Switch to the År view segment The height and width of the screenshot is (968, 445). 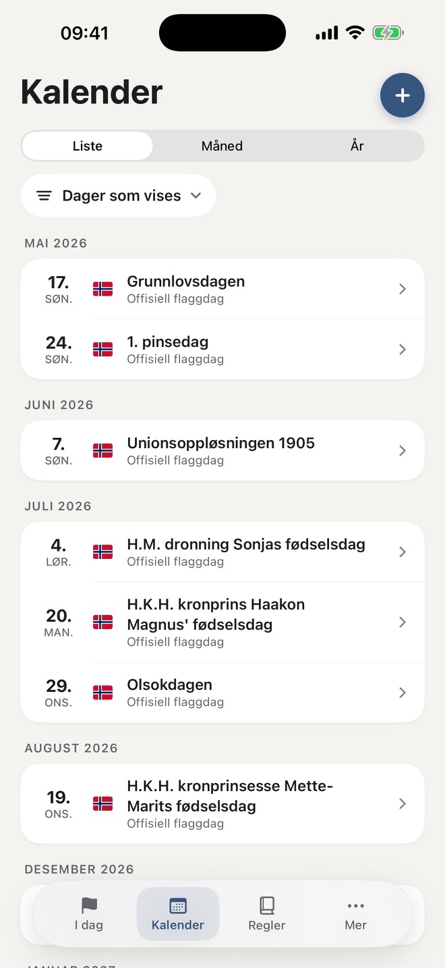pyautogui.click(x=357, y=146)
